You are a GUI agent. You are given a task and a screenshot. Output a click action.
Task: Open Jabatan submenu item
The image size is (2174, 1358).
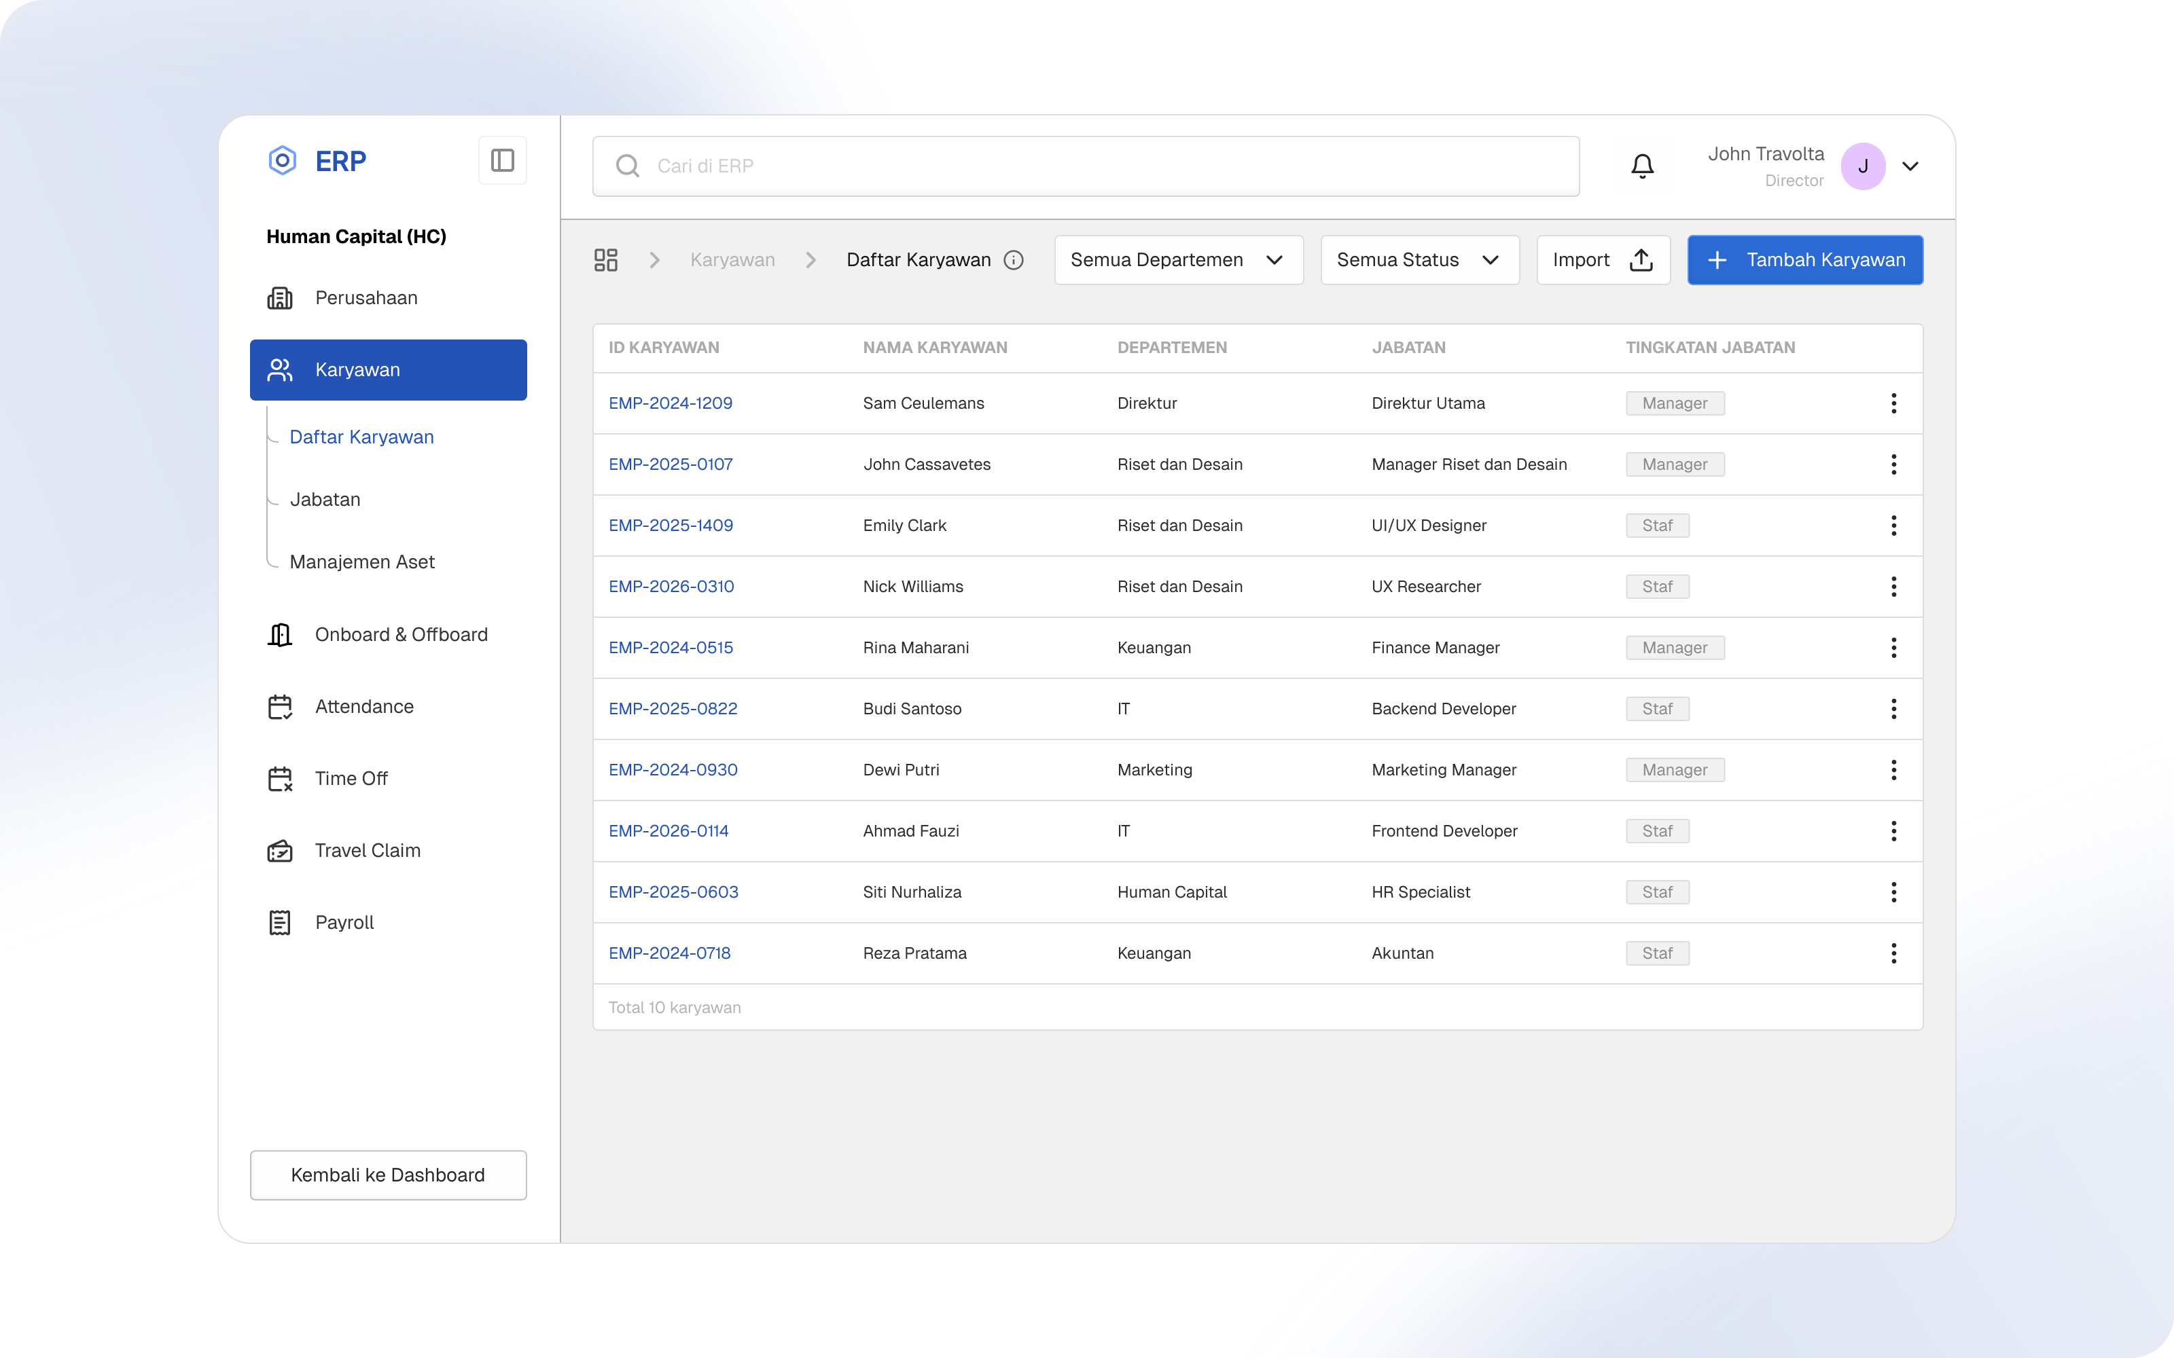click(325, 499)
